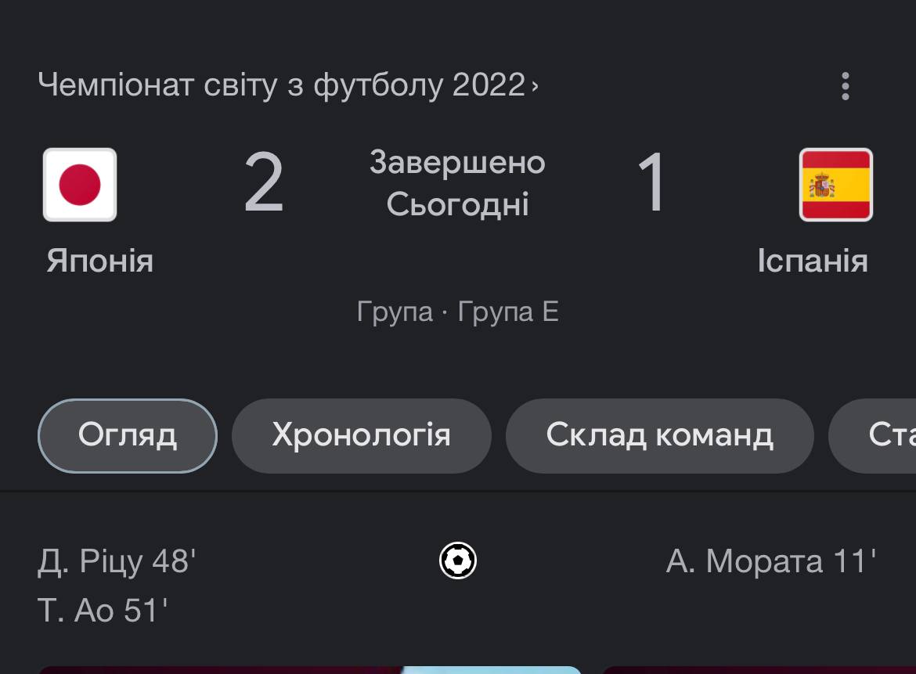This screenshot has width=916, height=674.
Task: Tap the Іспанія team name
Action: tap(812, 261)
